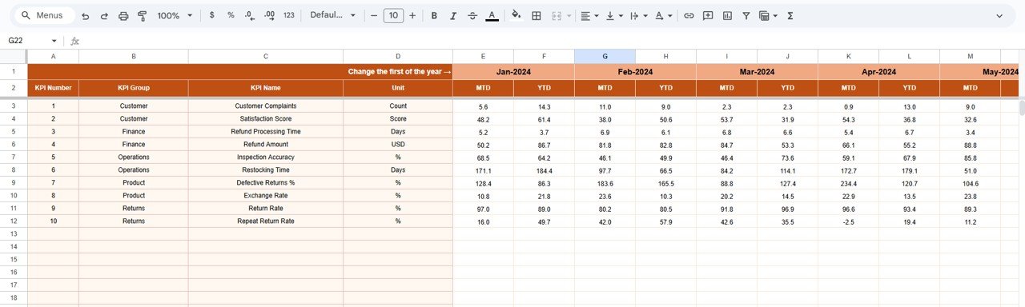
Task: Click the Merge cells icon
Action: [556, 15]
